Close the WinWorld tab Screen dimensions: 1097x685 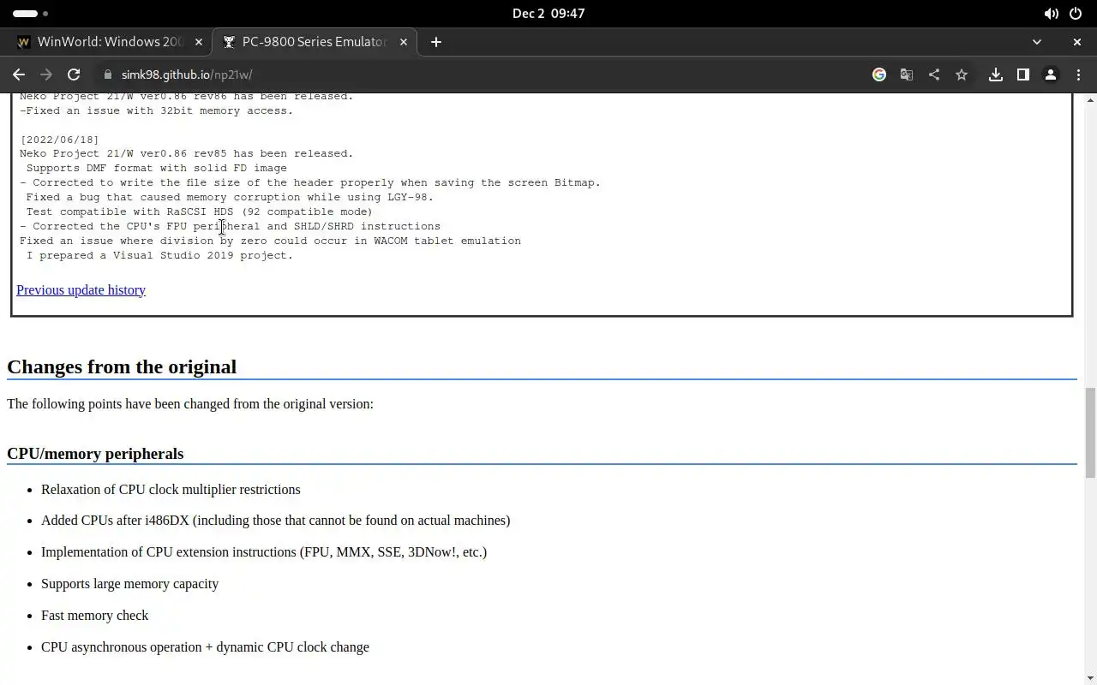(199, 42)
